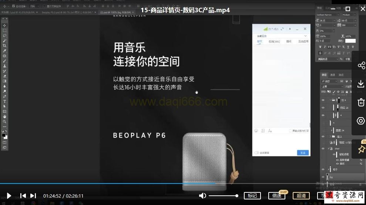This screenshot has width=366, height=205.
Task: Click the share icon on player sidebar
Action: (361, 66)
